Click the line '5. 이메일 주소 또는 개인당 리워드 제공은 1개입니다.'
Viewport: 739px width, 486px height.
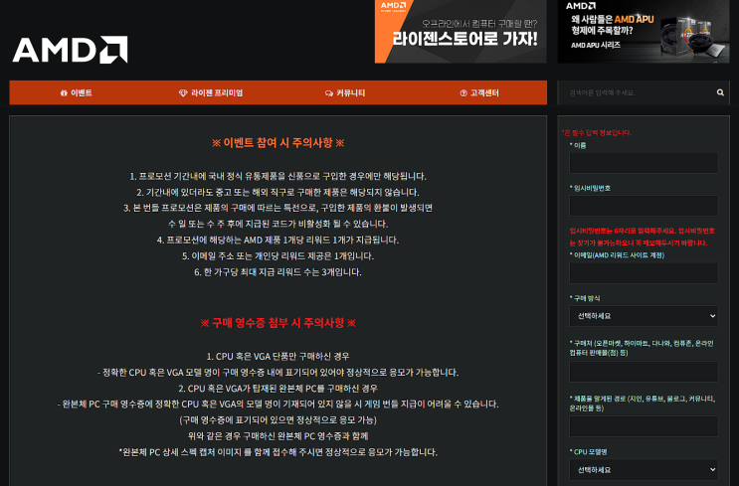coord(278,256)
